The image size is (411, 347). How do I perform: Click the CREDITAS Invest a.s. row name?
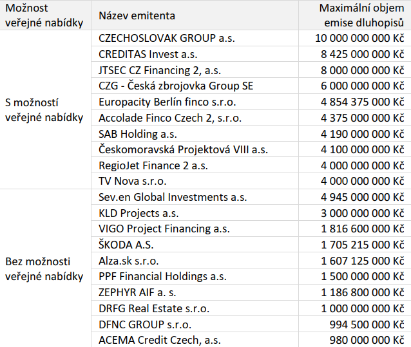point(148,54)
